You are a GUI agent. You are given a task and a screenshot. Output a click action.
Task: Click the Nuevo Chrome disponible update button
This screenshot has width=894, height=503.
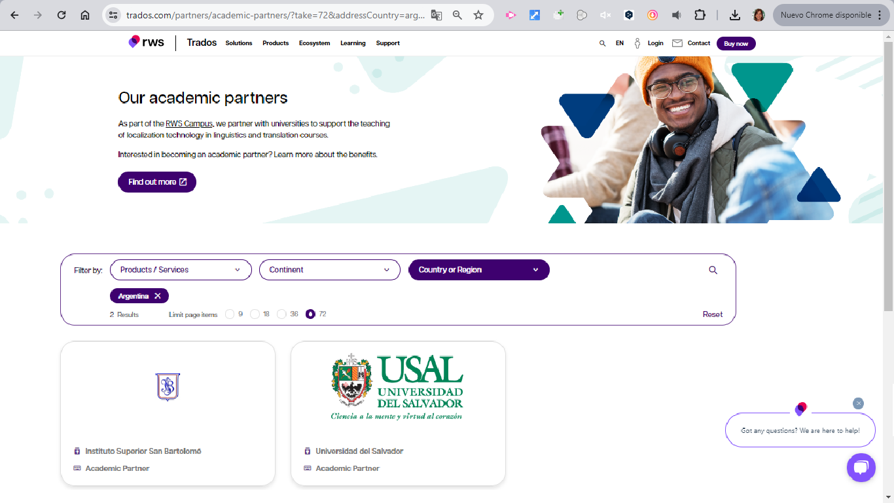tap(831, 15)
